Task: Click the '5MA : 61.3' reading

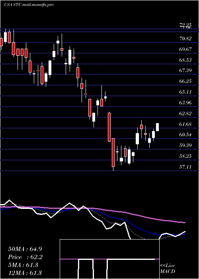Action: tap(23, 265)
